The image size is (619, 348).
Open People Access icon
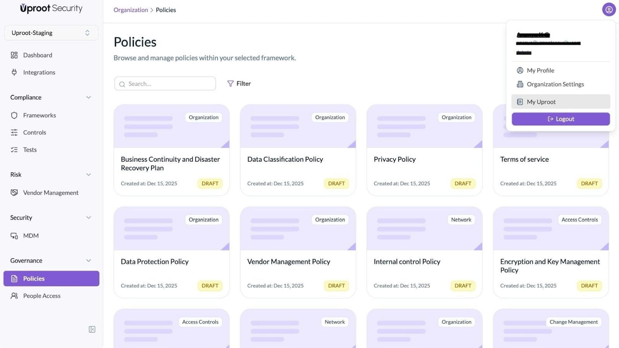[x=14, y=296]
